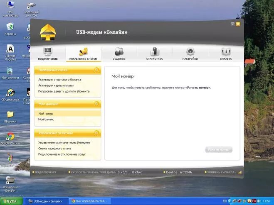Launch Advego Plagiatus desktop shortcut
Viewport: 274px width, 205px height.
[x=10, y=52]
